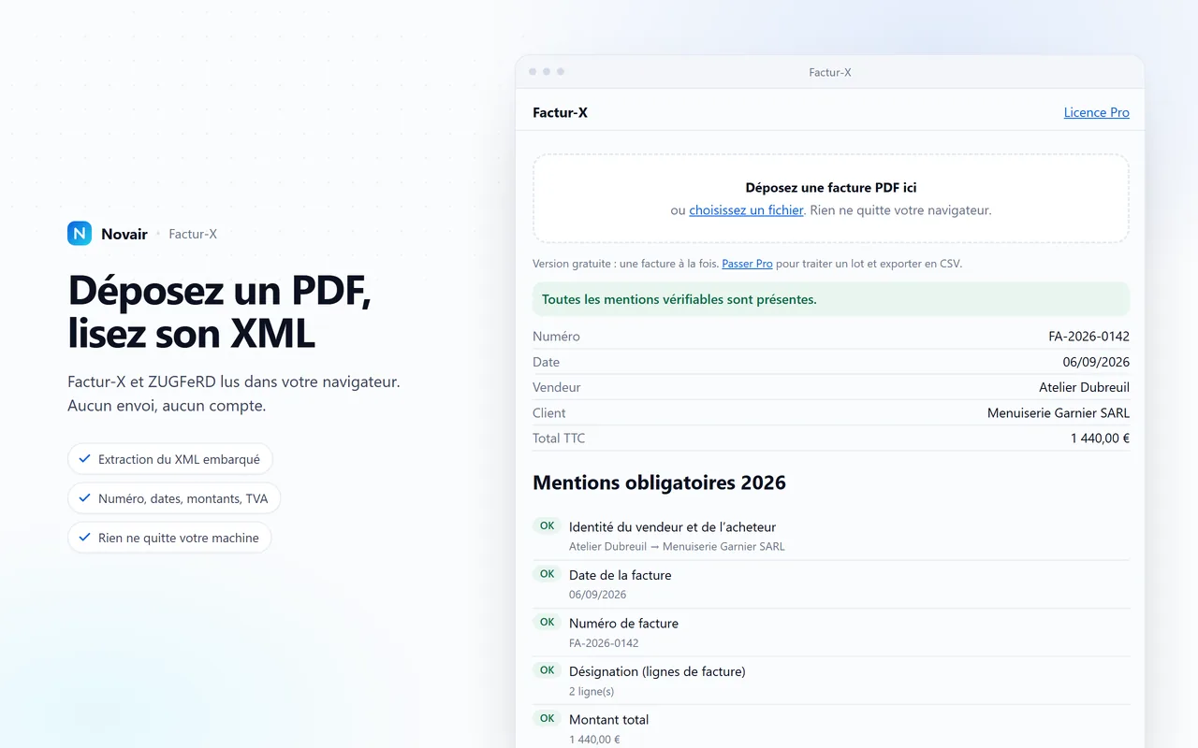Click the Déposez une facture PDF ici text
Image resolution: width=1198 pixels, height=748 pixels.
(x=831, y=188)
